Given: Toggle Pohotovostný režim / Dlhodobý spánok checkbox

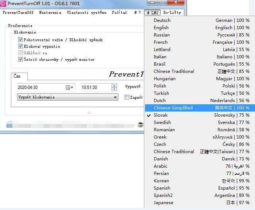Looking at the screenshot, I should (20, 40).
